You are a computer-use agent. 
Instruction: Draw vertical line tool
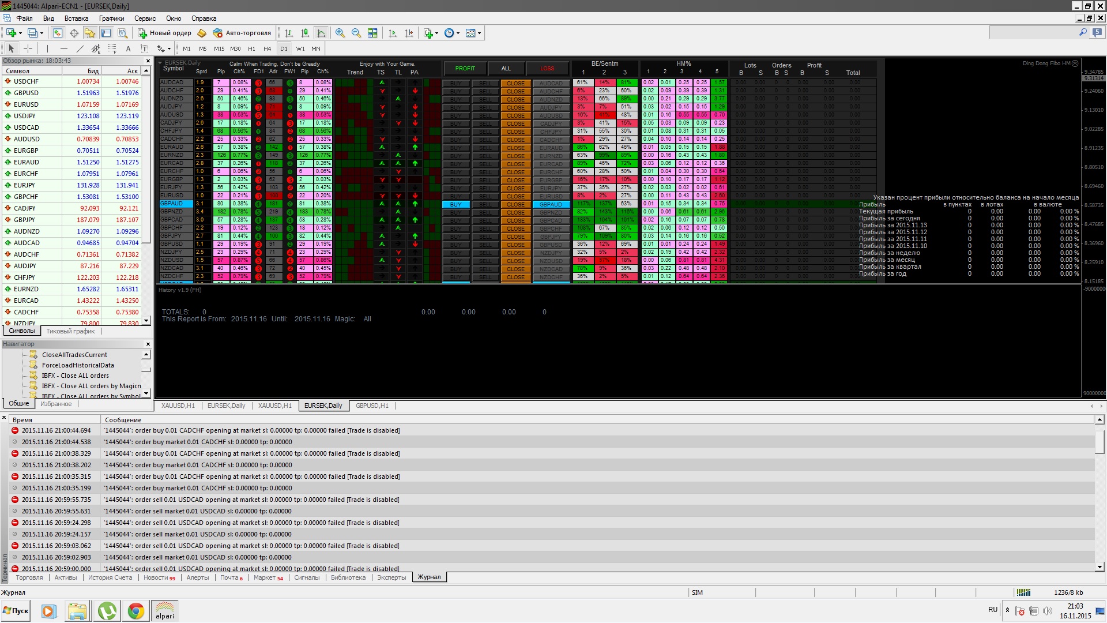tap(47, 48)
